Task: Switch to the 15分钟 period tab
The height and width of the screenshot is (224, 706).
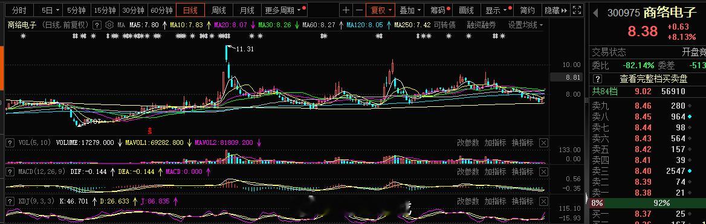Action: [105, 10]
